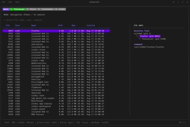The image size is (190, 127).
Task: Select the cosmic-comp process row
Action: [56, 61]
